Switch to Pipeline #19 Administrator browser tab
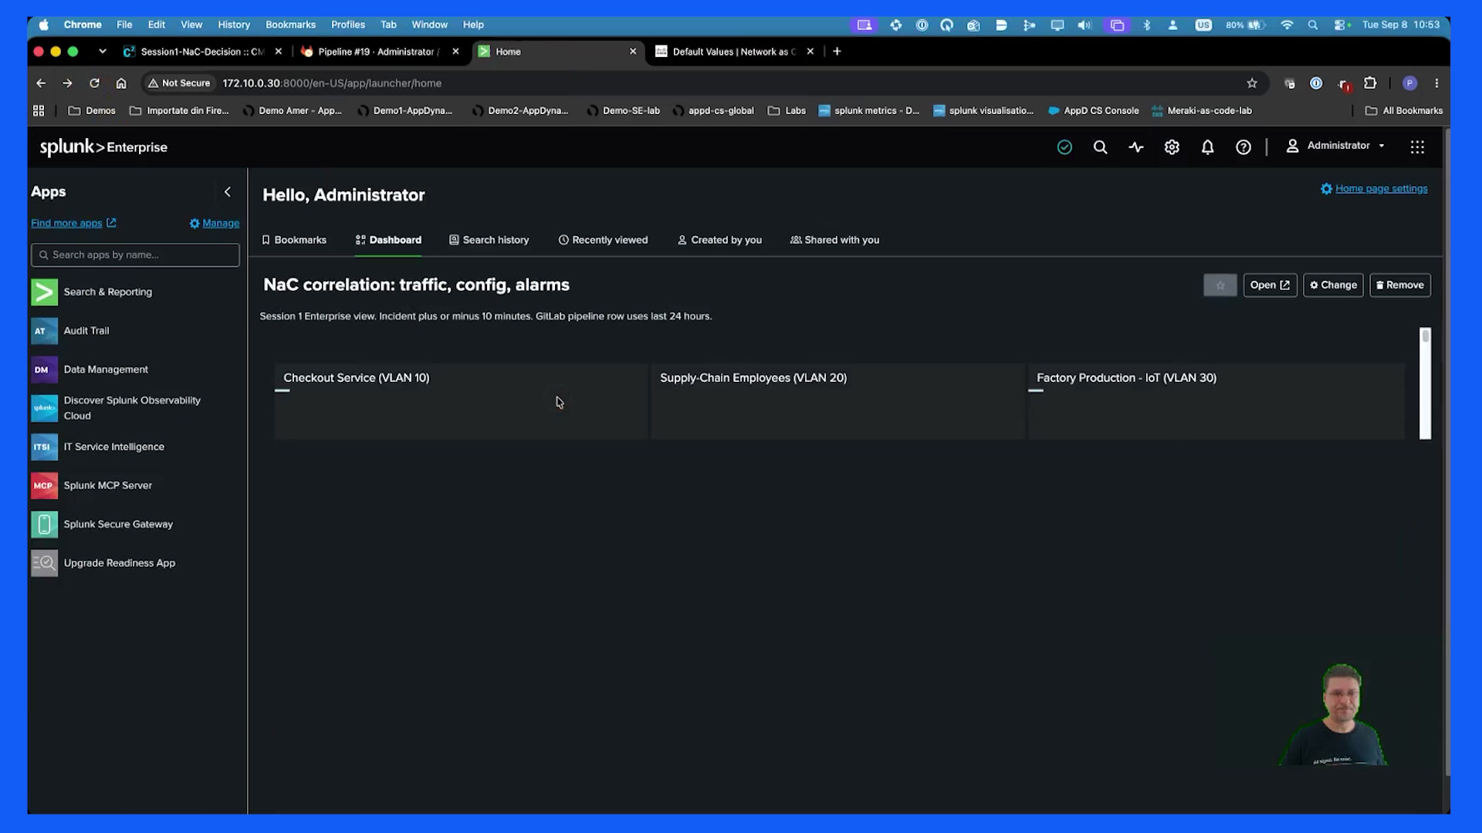Image resolution: width=1482 pixels, height=833 pixels. pos(379,52)
